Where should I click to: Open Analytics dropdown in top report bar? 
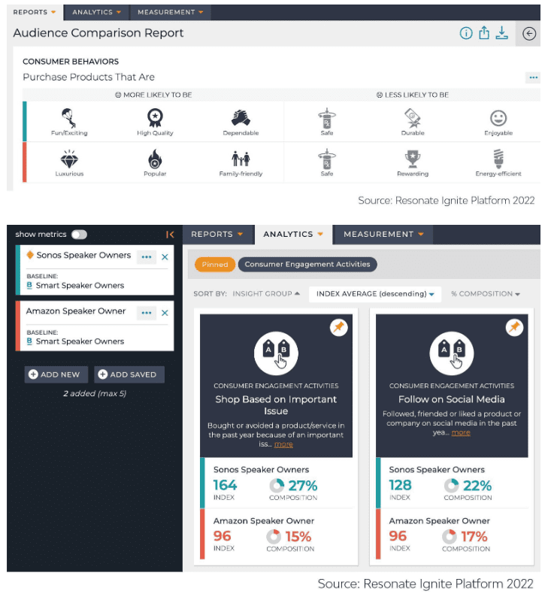tap(96, 12)
